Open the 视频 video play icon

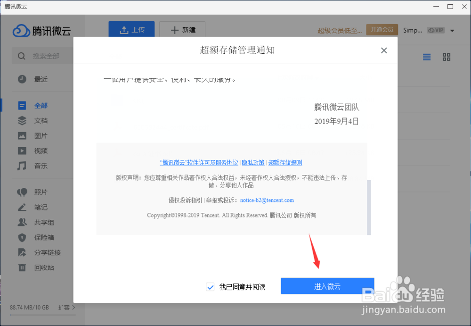coord(22,150)
